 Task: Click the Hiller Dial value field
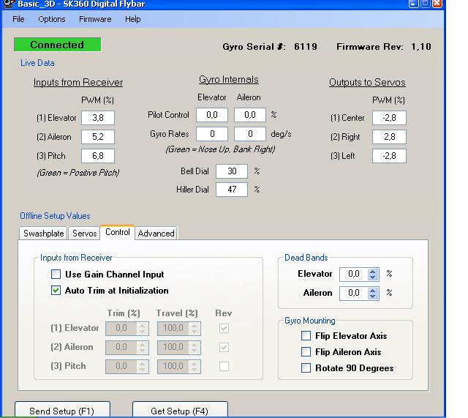pos(232,190)
